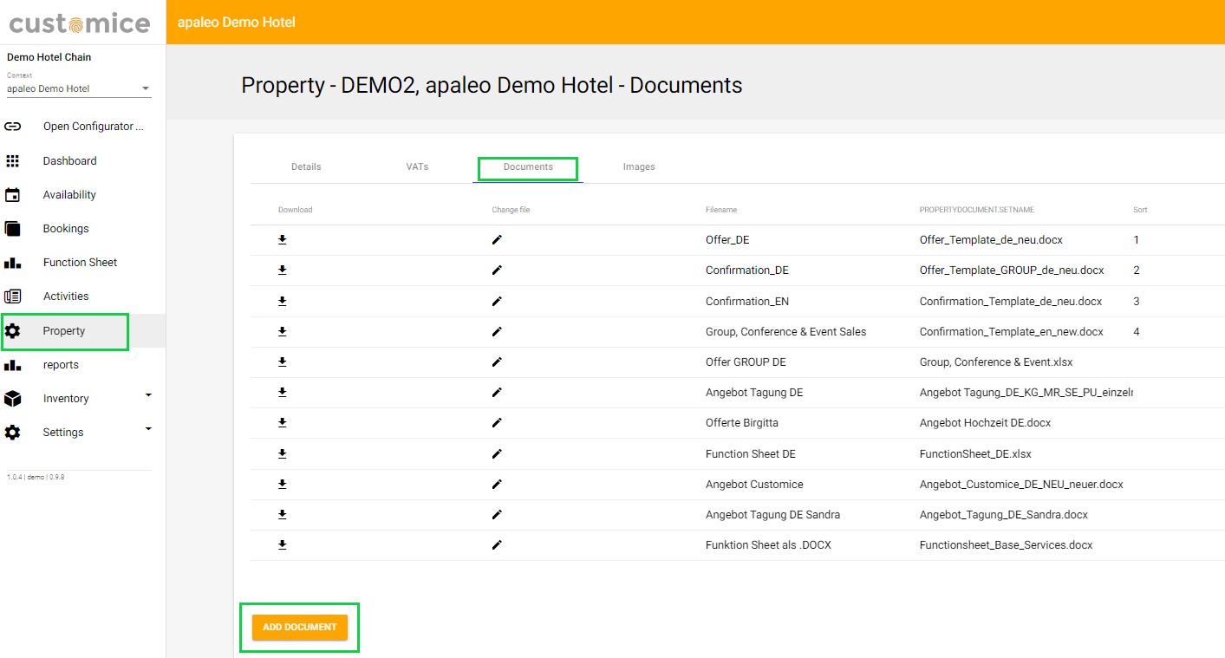This screenshot has height=658, width=1225.
Task: Click the Function Sheet chart icon
Action: tap(12, 263)
